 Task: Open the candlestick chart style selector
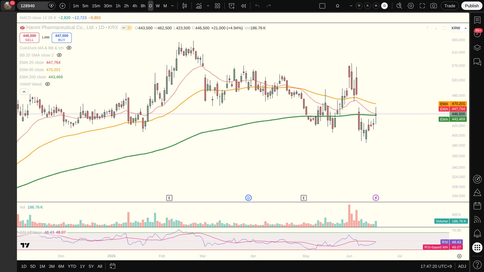click(185, 6)
